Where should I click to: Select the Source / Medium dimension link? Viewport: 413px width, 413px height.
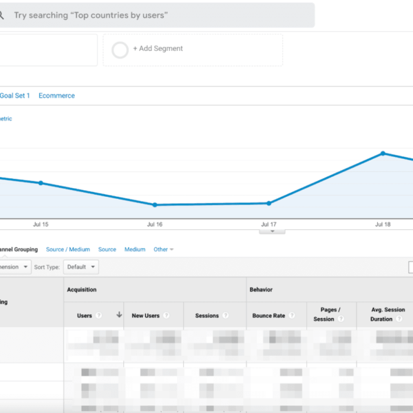(67, 250)
